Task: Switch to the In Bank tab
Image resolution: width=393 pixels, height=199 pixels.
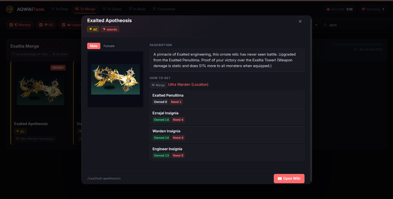Action: point(137,9)
